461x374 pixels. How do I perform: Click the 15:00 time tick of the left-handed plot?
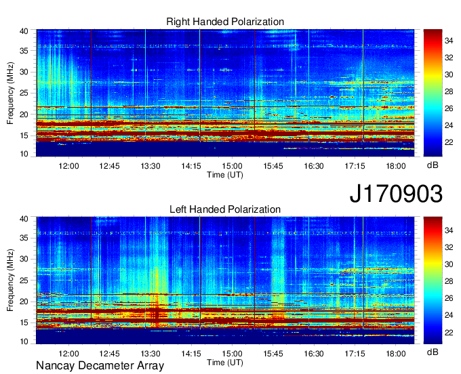point(232,354)
